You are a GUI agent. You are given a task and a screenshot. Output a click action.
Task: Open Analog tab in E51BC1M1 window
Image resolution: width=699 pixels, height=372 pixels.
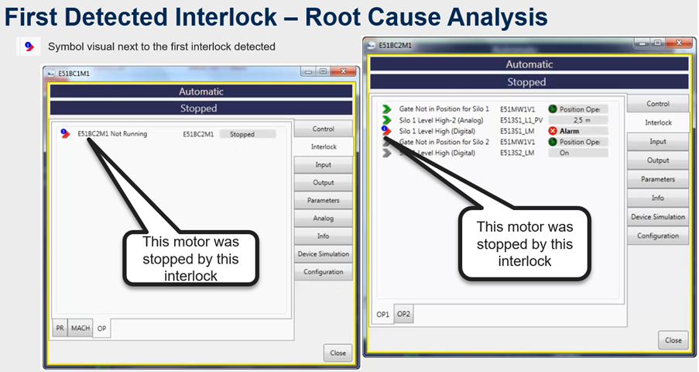(x=324, y=218)
